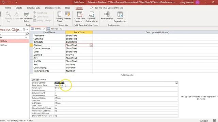Close the tblTrips tab
Screen dimensions: 218x122
point(61,28)
